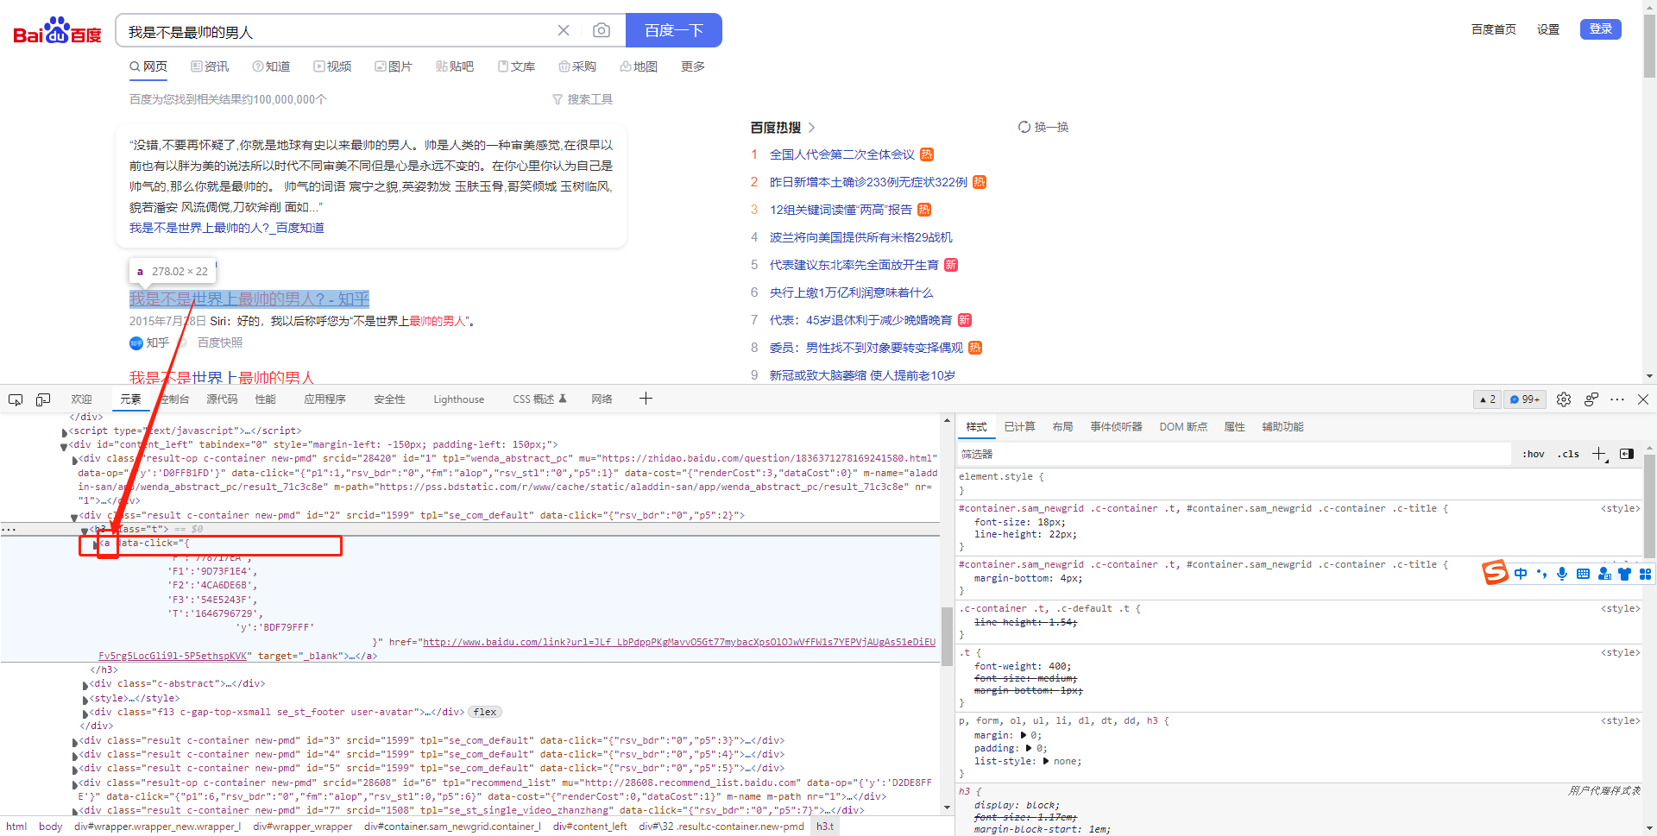Click the flex badge on footer div
The height and width of the screenshot is (836, 1657).
point(485,712)
